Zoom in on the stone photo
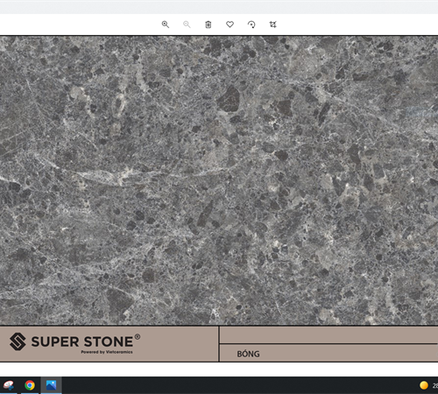Viewport: 438px width, 394px height. pyautogui.click(x=166, y=25)
